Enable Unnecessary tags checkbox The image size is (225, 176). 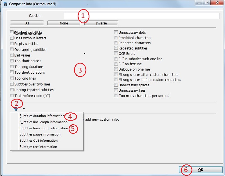pos(116,90)
